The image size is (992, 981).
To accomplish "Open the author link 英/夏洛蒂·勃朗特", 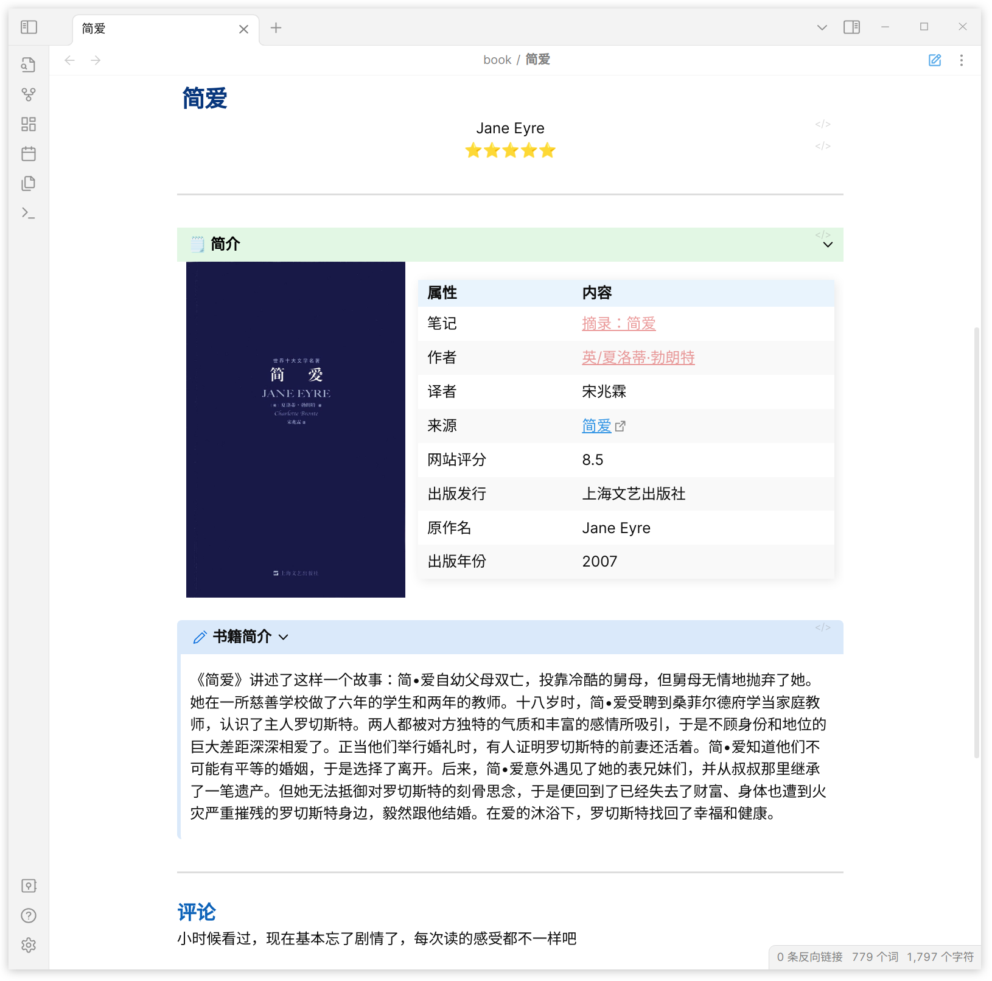I will [638, 358].
